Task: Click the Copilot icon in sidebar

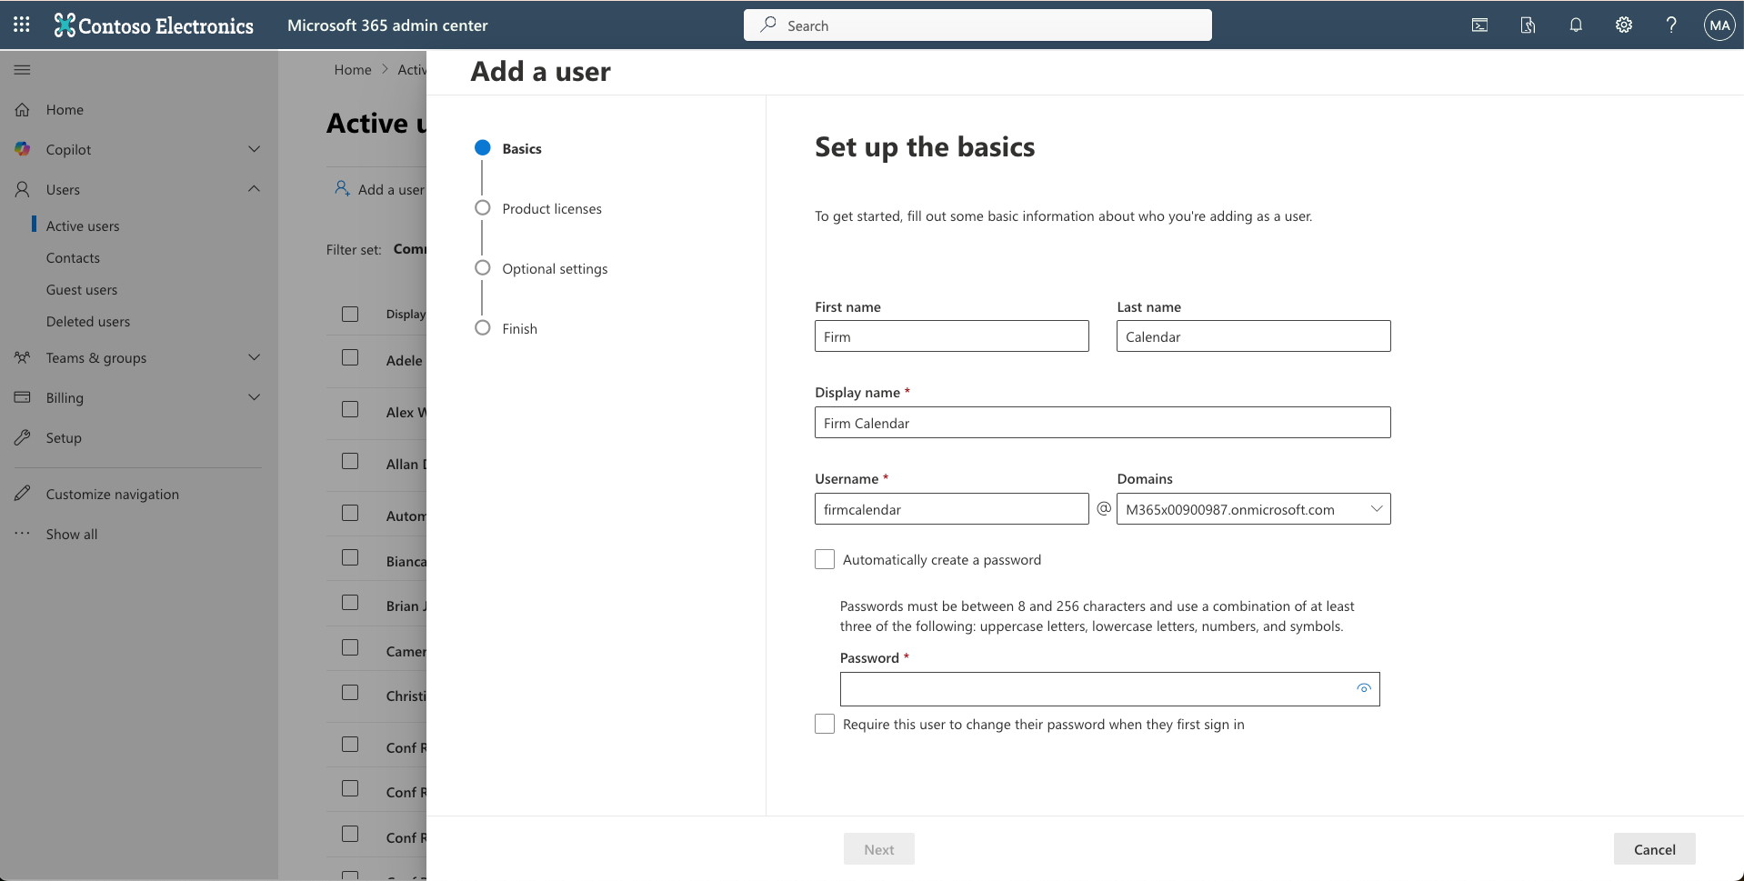Action: tap(23, 149)
